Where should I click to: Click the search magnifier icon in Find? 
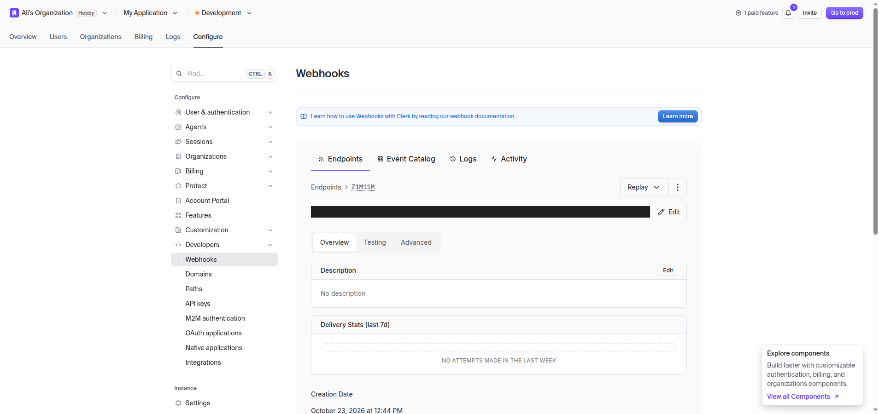pos(179,74)
